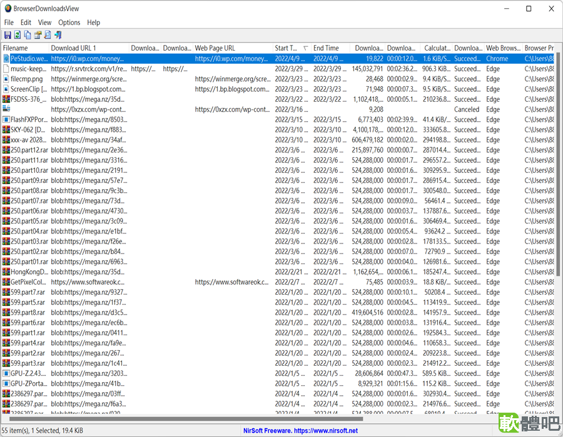Click the '589.5 KiB...' speed cell
The width and height of the screenshot is (563, 437).
coord(437,373)
